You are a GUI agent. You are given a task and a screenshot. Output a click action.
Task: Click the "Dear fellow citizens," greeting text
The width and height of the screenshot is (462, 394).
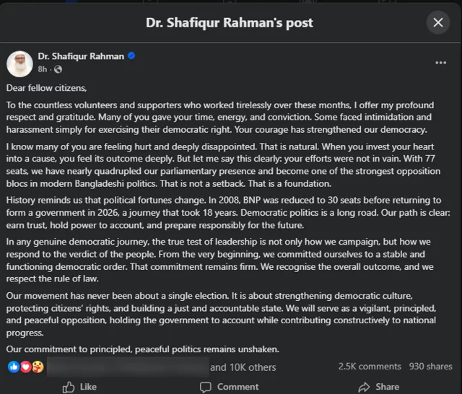pyautogui.click(x=46, y=89)
